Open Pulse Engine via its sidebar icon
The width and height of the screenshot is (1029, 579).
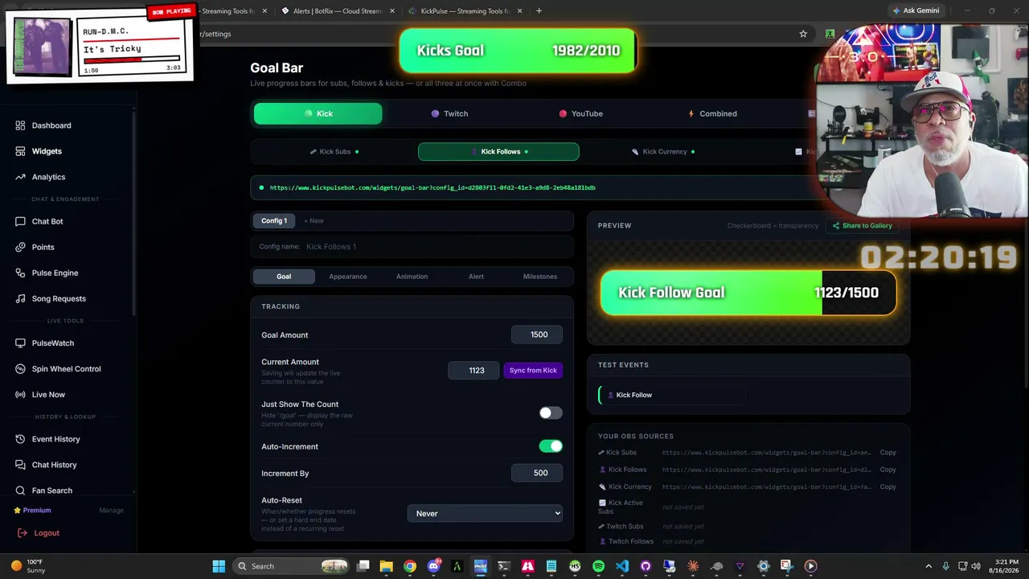tap(20, 273)
